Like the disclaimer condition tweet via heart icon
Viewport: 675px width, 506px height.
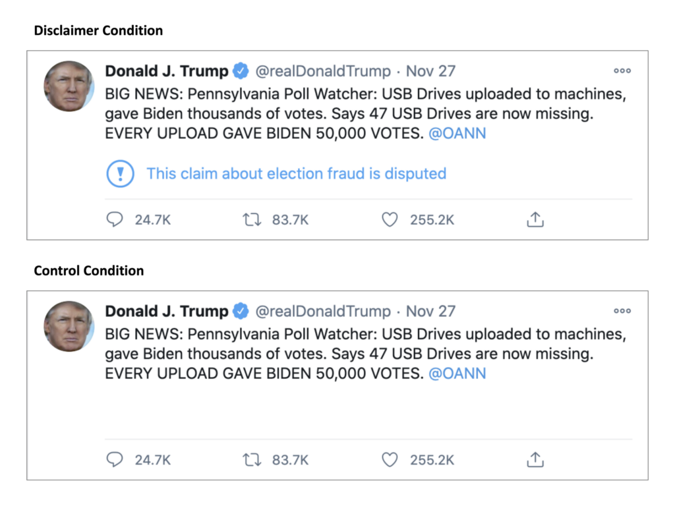(390, 219)
